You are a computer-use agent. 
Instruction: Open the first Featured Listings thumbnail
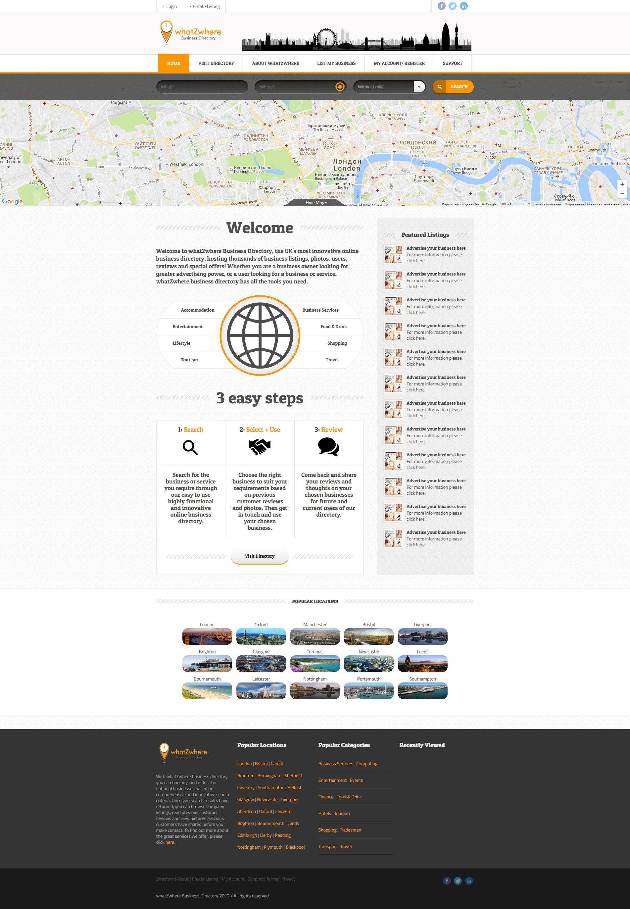(393, 254)
